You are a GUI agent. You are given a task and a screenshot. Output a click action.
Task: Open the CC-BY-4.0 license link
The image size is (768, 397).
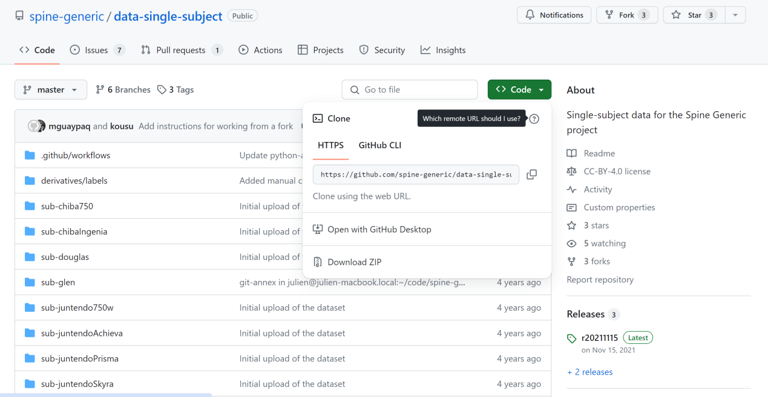pos(617,171)
